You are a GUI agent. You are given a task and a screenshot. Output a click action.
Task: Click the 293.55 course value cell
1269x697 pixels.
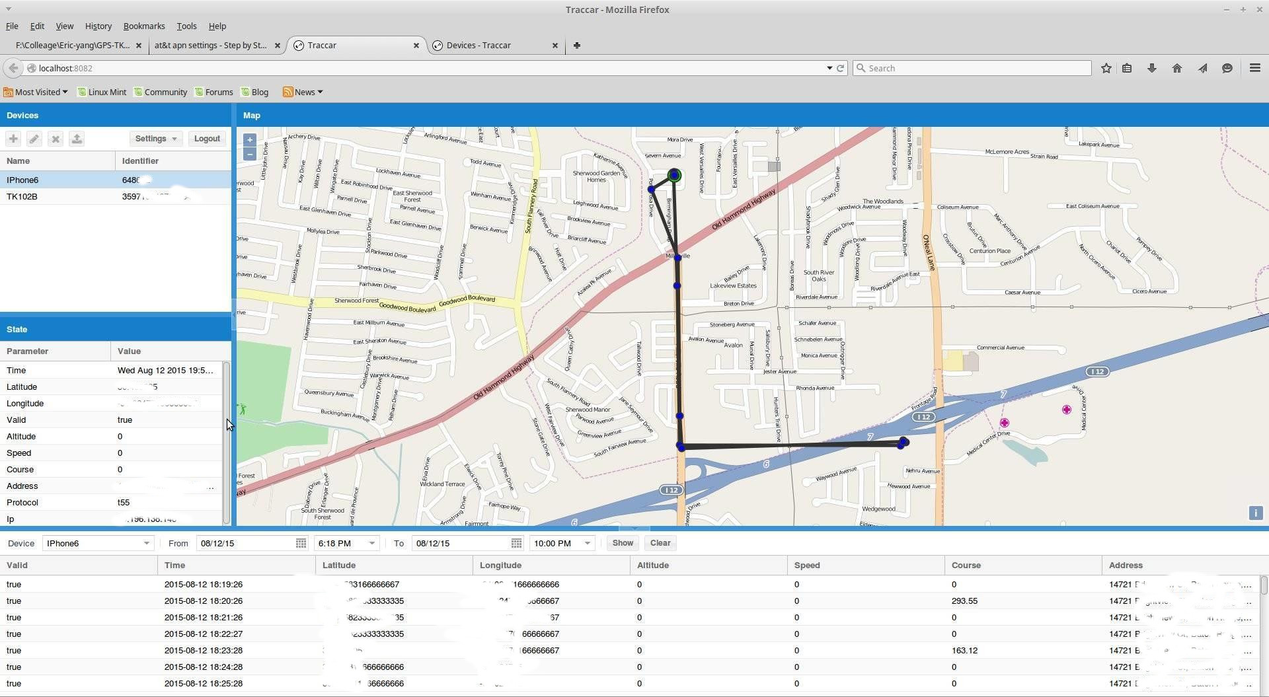[1023, 601]
